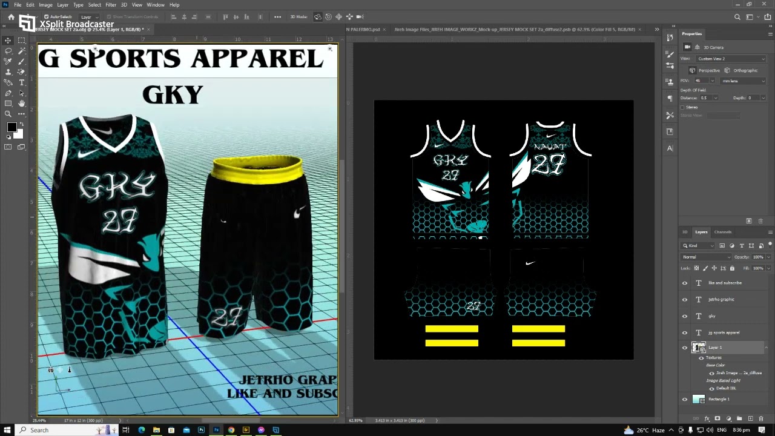The width and height of the screenshot is (775, 436).
Task: Activate Roll 3D Camera mode
Action: tap(328, 17)
